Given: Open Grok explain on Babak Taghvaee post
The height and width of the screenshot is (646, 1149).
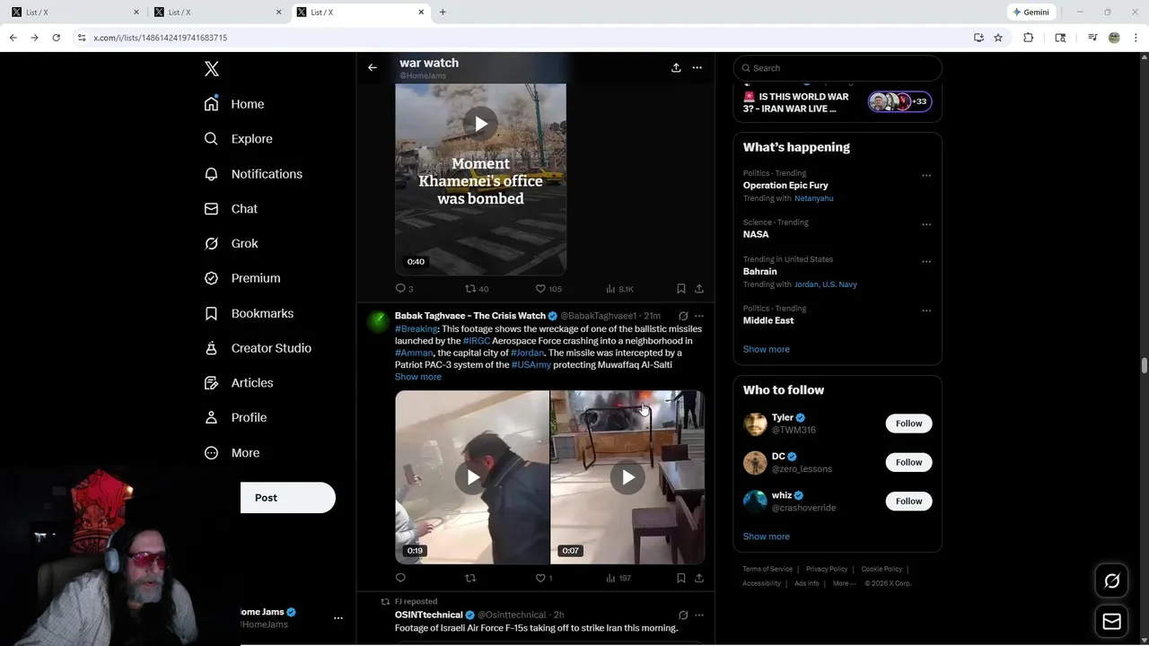Looking at the screenshot, I should click(683, 316).
